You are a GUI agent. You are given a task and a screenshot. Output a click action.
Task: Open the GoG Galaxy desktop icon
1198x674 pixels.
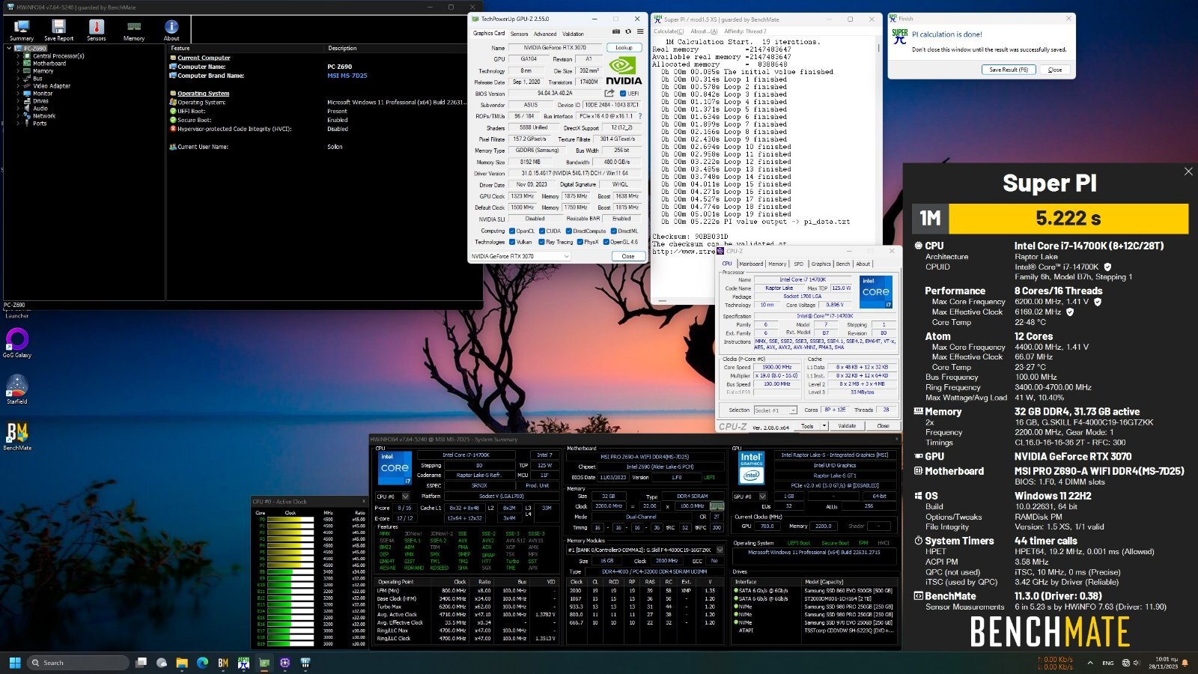click(16, 343)
